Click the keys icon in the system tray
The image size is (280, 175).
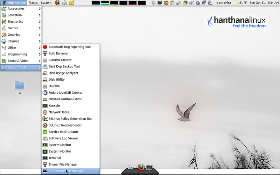[153, 3]
